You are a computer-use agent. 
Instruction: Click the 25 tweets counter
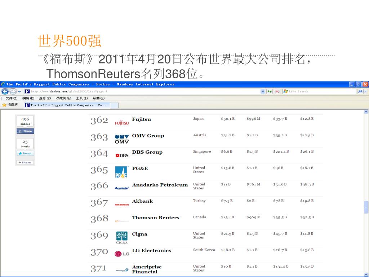click(25, 144)
